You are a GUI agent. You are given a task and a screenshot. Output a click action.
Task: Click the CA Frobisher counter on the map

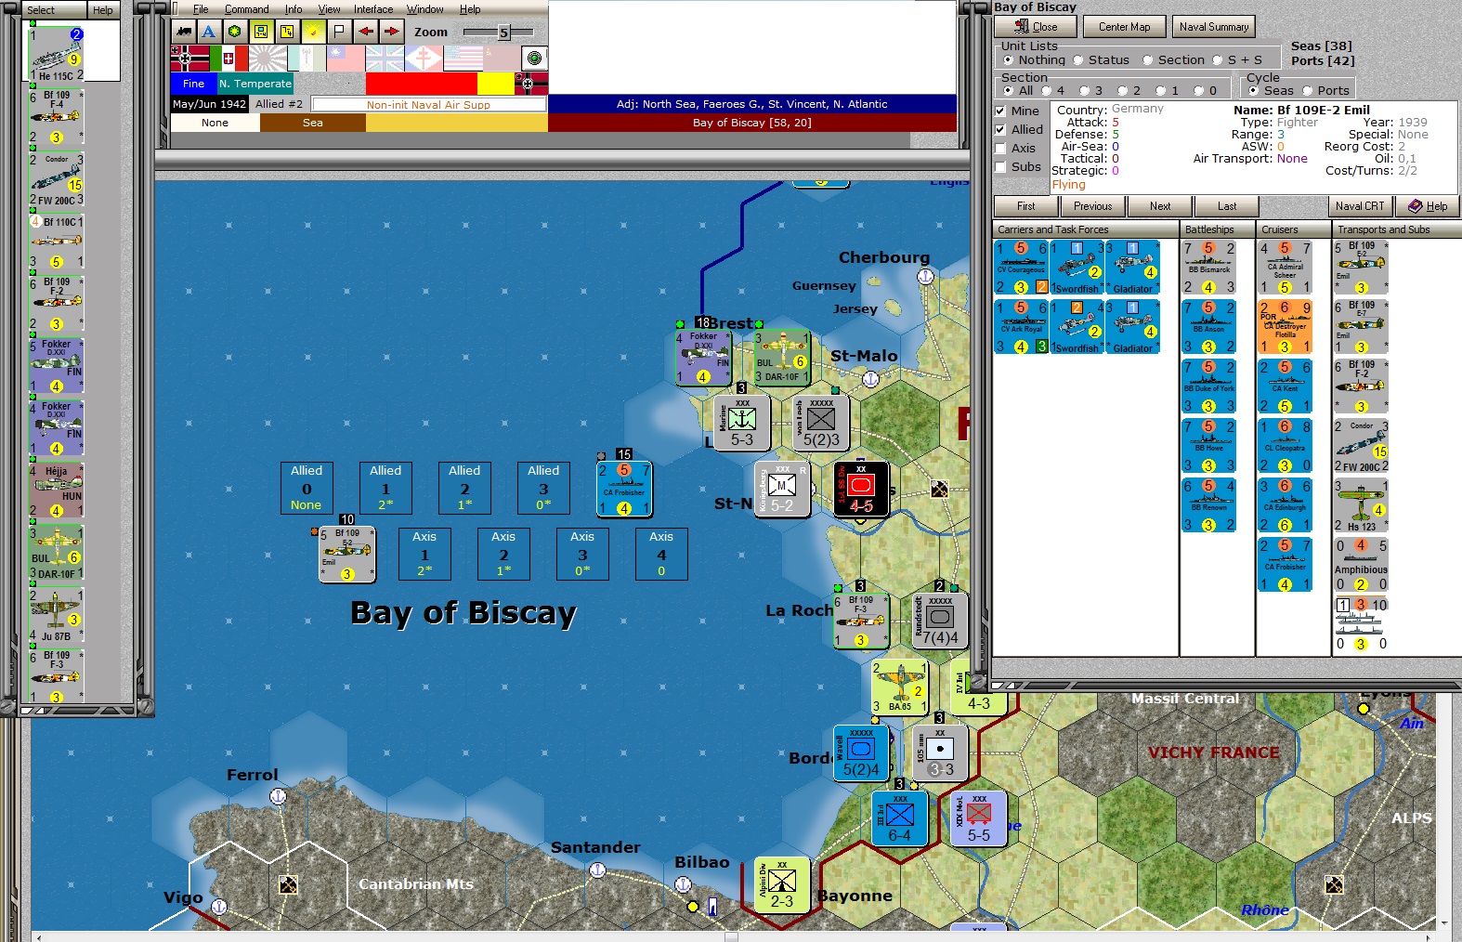click(624, 489)
